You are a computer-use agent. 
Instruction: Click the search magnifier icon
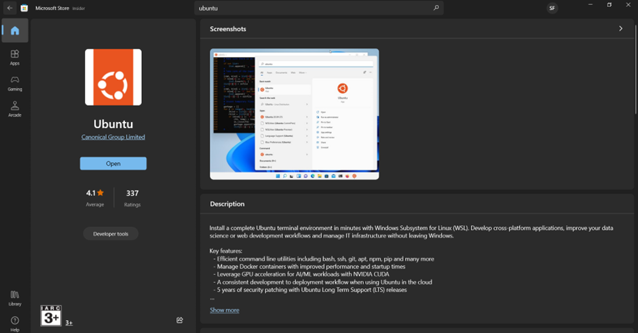click(x=436, y=7)
